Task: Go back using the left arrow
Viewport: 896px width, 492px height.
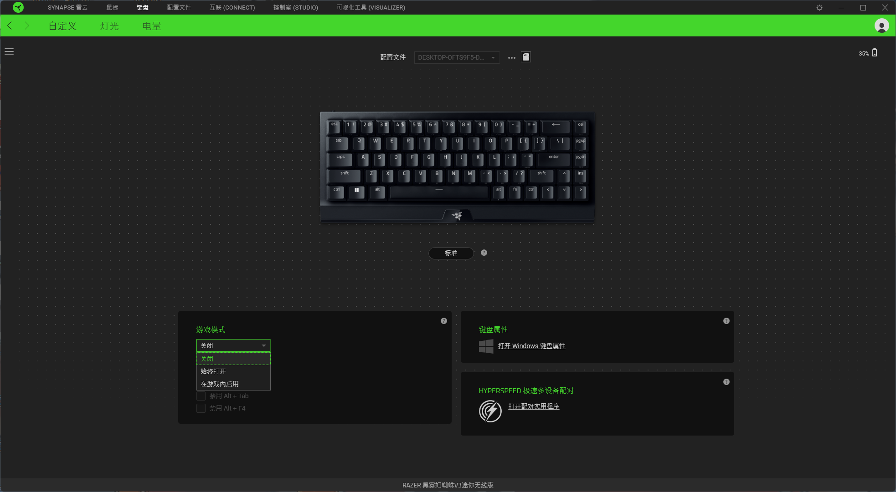Action: coord(10,25)
